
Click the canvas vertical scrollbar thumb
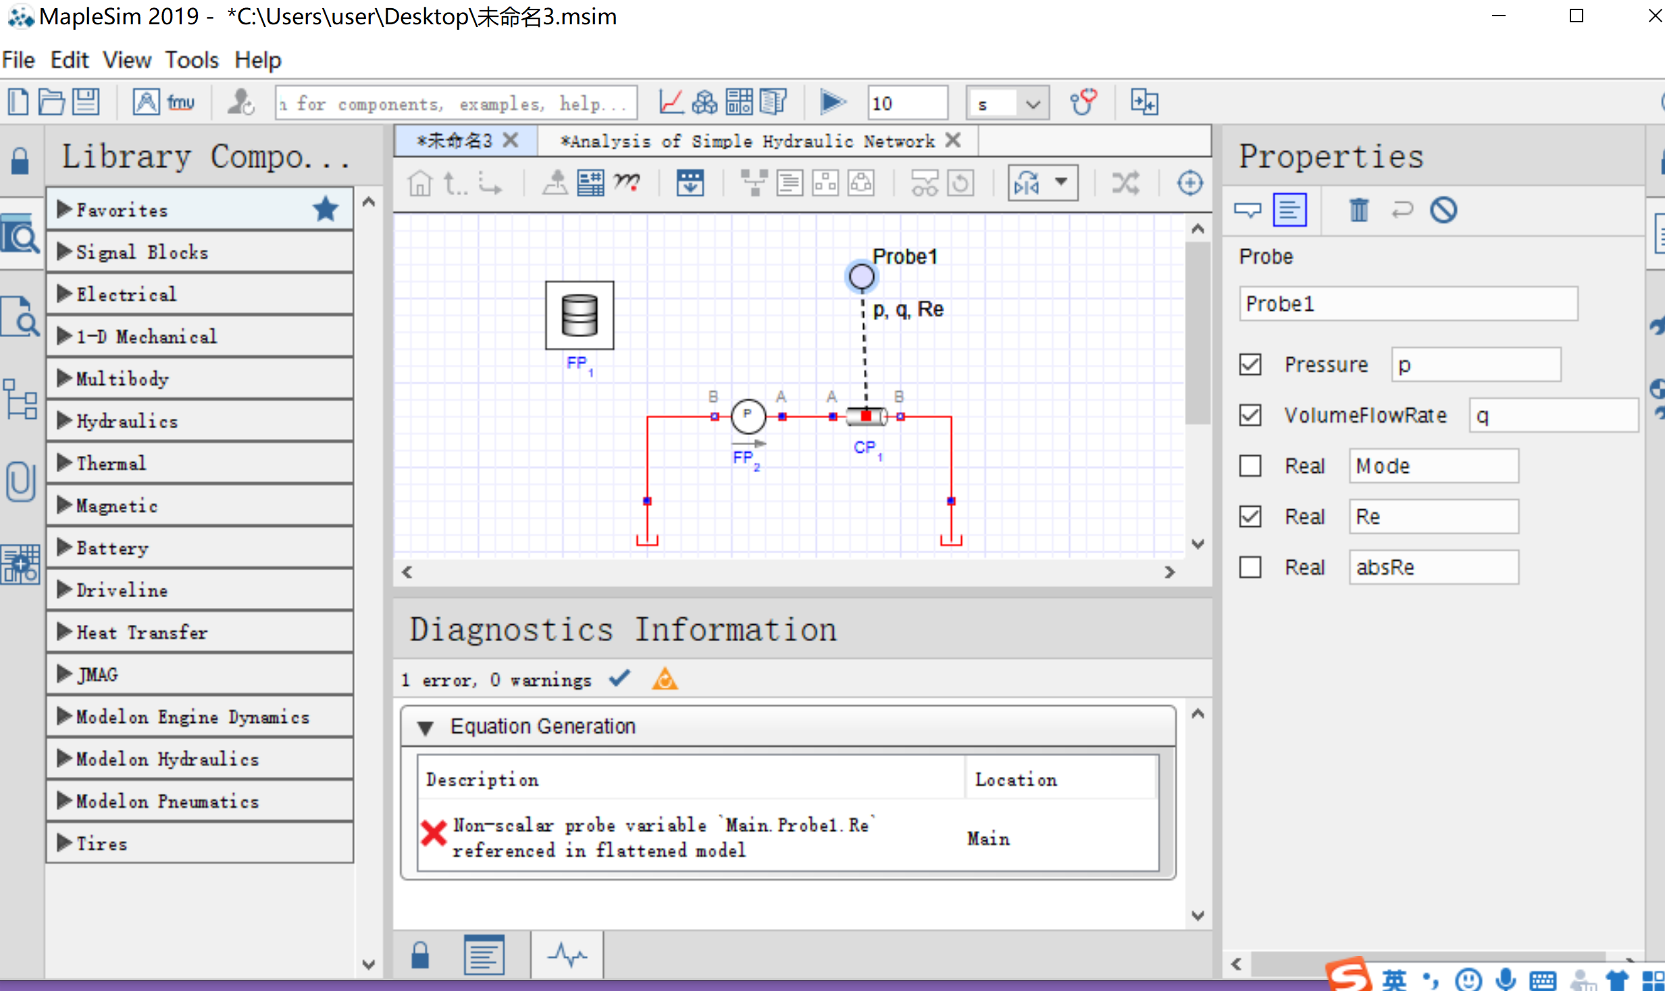coord(1198,332)
